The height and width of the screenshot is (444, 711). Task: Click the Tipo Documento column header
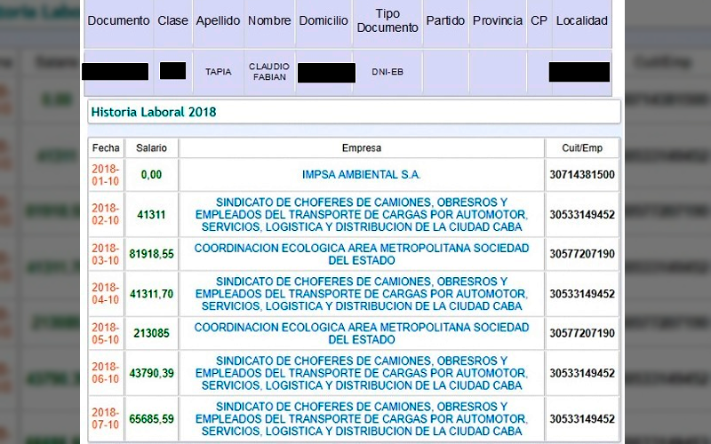point(387,20)
